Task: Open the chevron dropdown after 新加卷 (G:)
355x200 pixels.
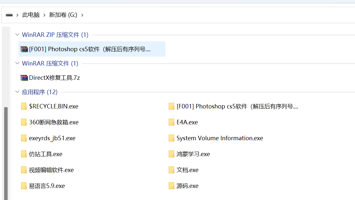Action: (x=82, y=15)
